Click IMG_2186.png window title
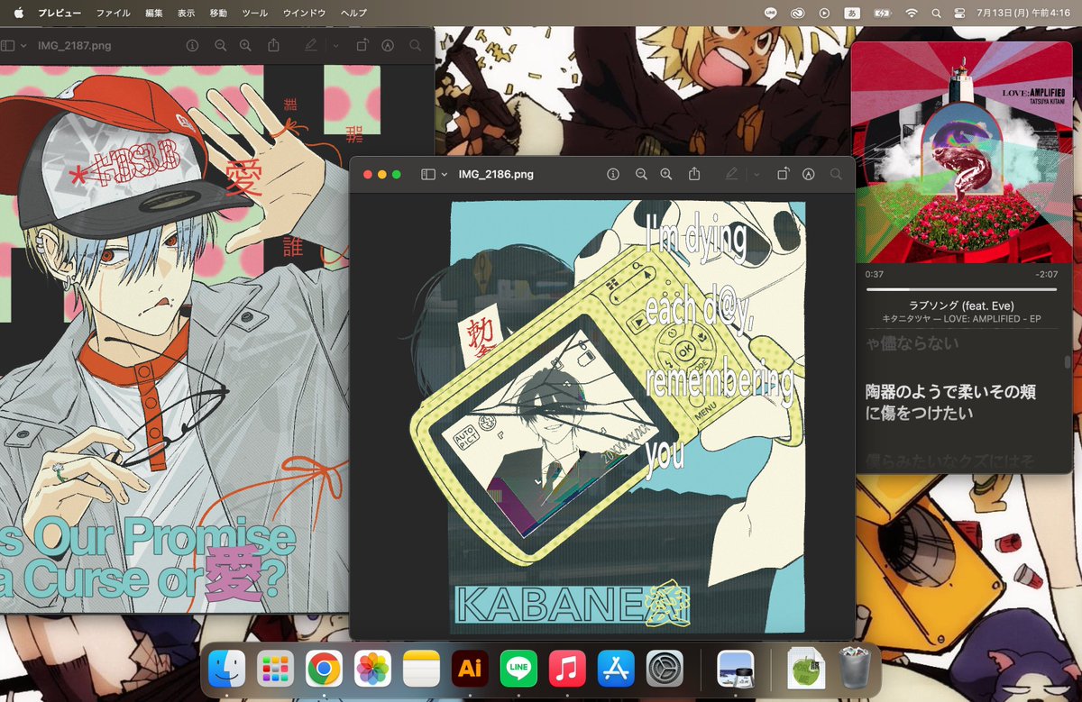This screenshot has width=1082, height=702. [x=495, y=174]
